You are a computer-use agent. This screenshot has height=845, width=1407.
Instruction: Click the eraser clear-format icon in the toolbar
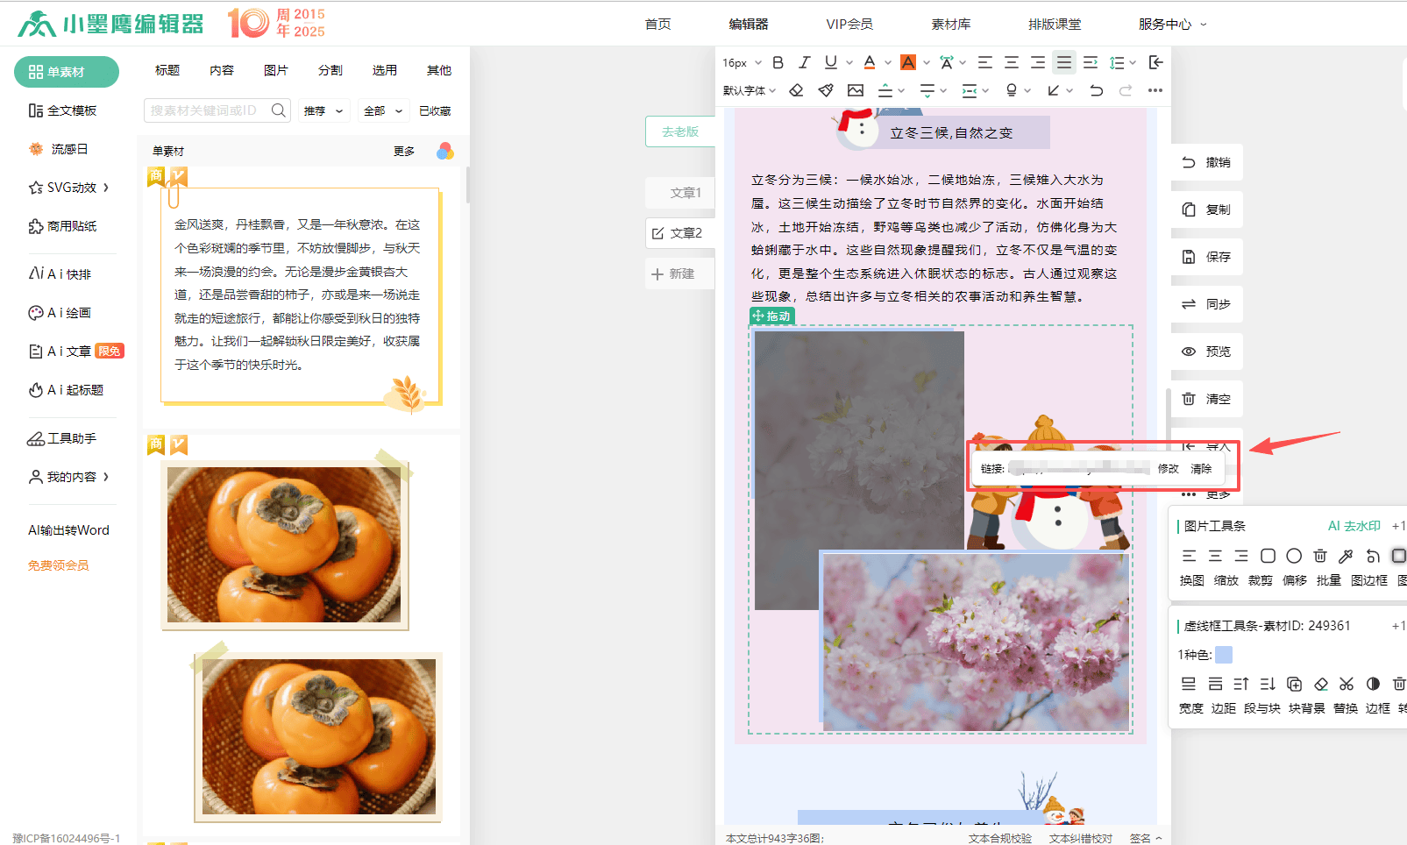point(796,90)
